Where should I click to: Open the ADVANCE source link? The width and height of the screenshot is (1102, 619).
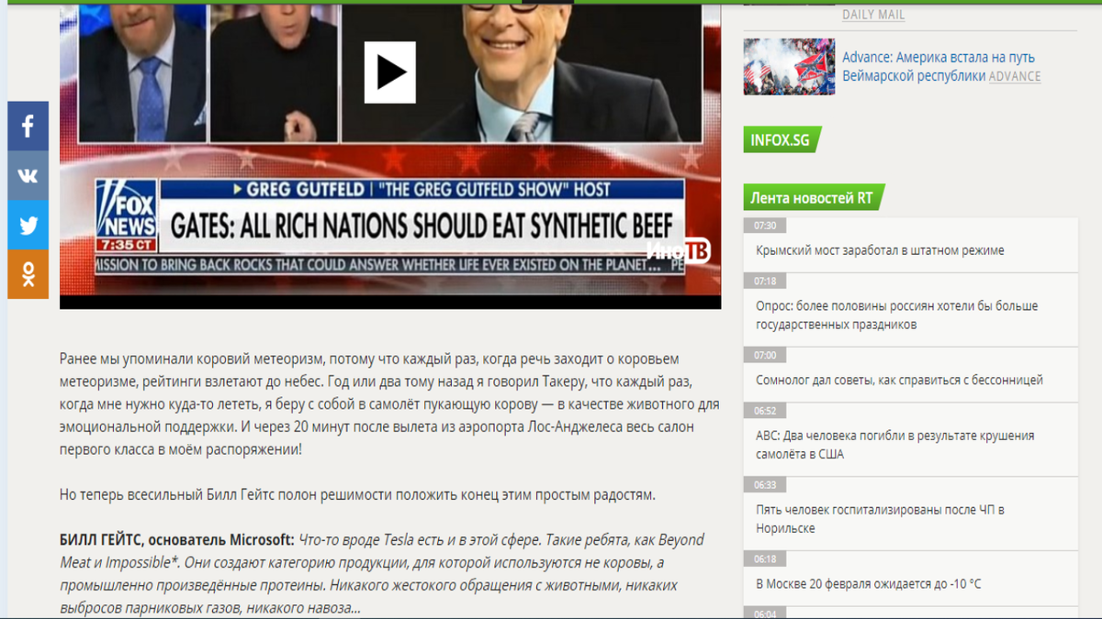1015,76
